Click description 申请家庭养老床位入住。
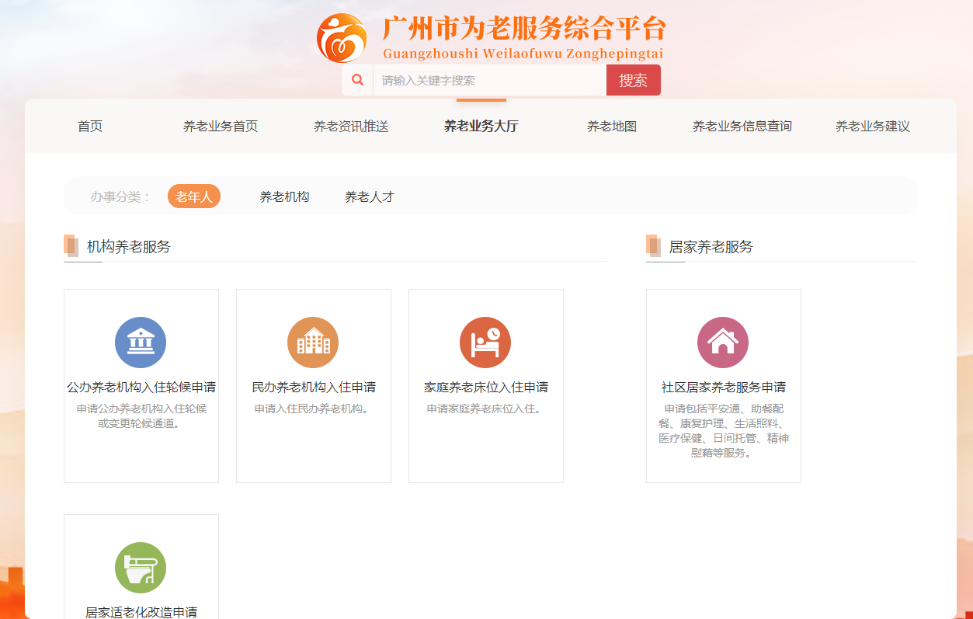973x619 pixels. coord(486,409)
